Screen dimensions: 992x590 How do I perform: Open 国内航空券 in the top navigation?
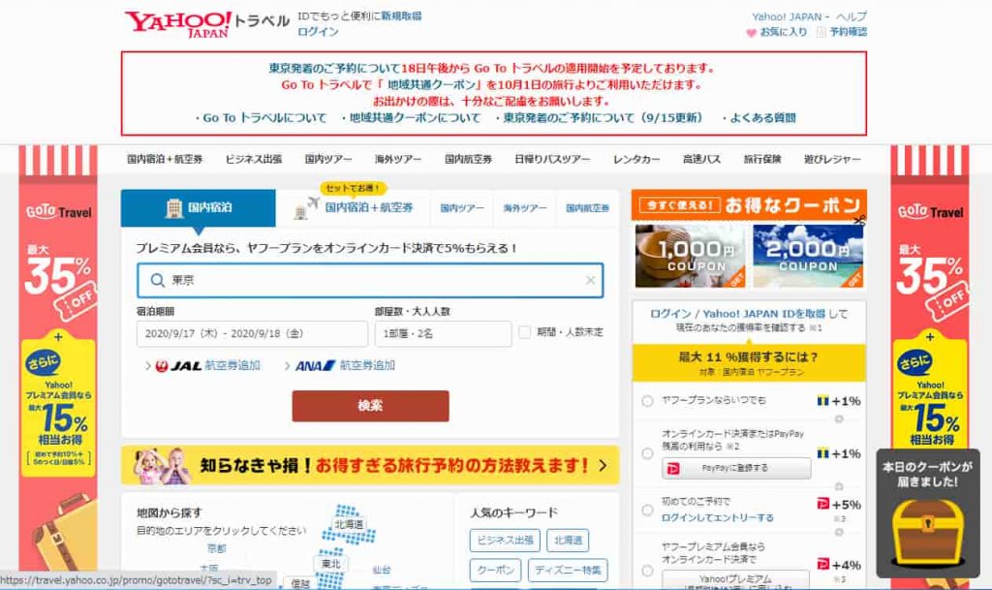coord(468,159)
